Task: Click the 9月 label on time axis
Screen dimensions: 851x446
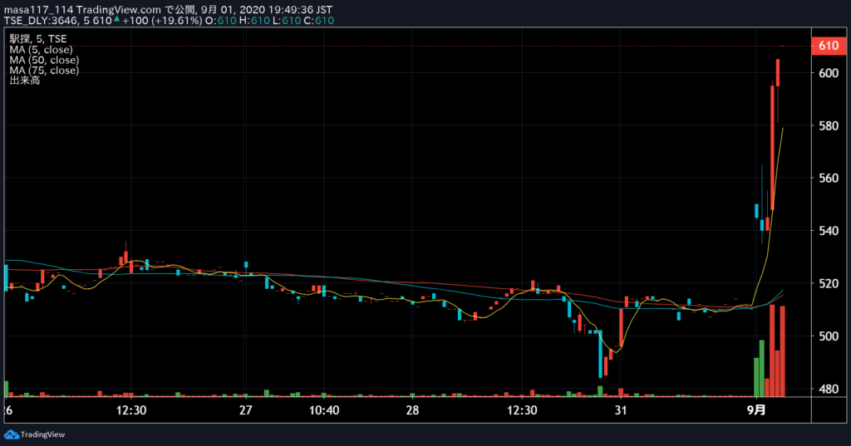Action: (x=756, y=410)
